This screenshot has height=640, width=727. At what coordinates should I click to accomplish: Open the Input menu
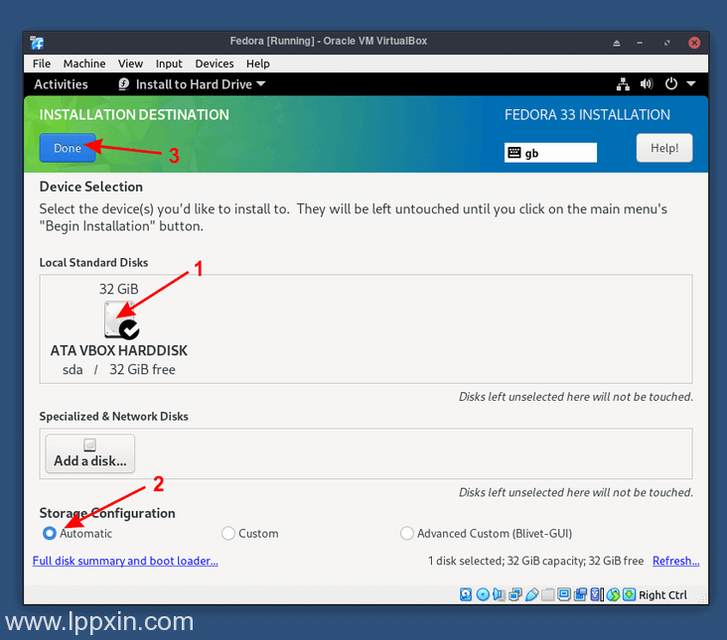(x=169, y=64)
